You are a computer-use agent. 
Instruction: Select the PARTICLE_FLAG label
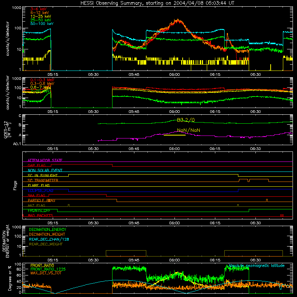pos(42,200)
